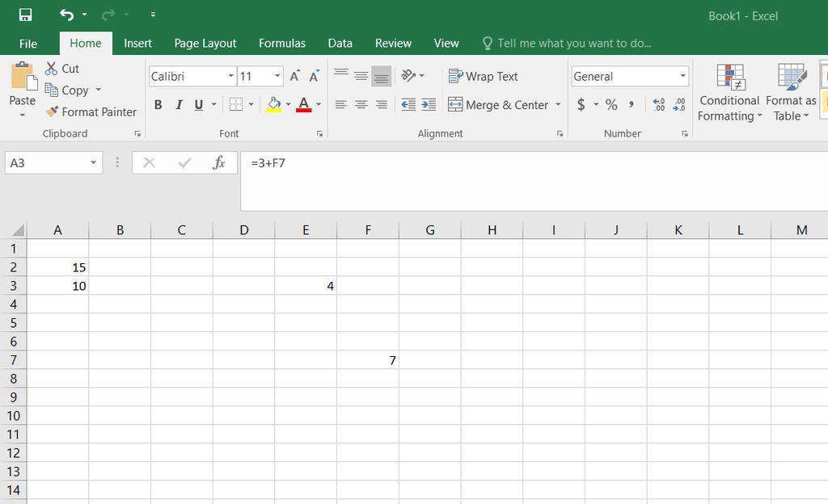Click the Name Box showing A3

(x=54, y=163)
